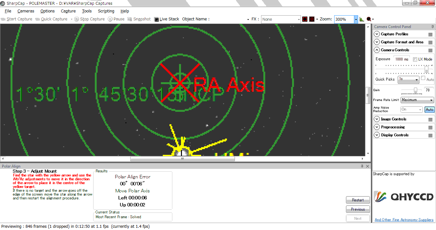Open the Capture menu
Screen dimensions: 436x230
(x=68, y=11)
